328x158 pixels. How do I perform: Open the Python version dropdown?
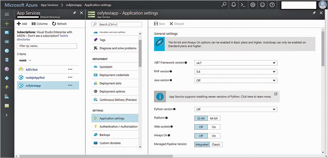point(236,109)
